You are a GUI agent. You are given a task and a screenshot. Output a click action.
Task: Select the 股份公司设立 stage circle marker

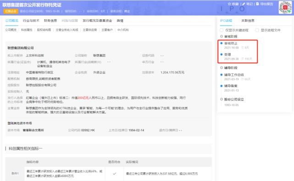[222, 99]
